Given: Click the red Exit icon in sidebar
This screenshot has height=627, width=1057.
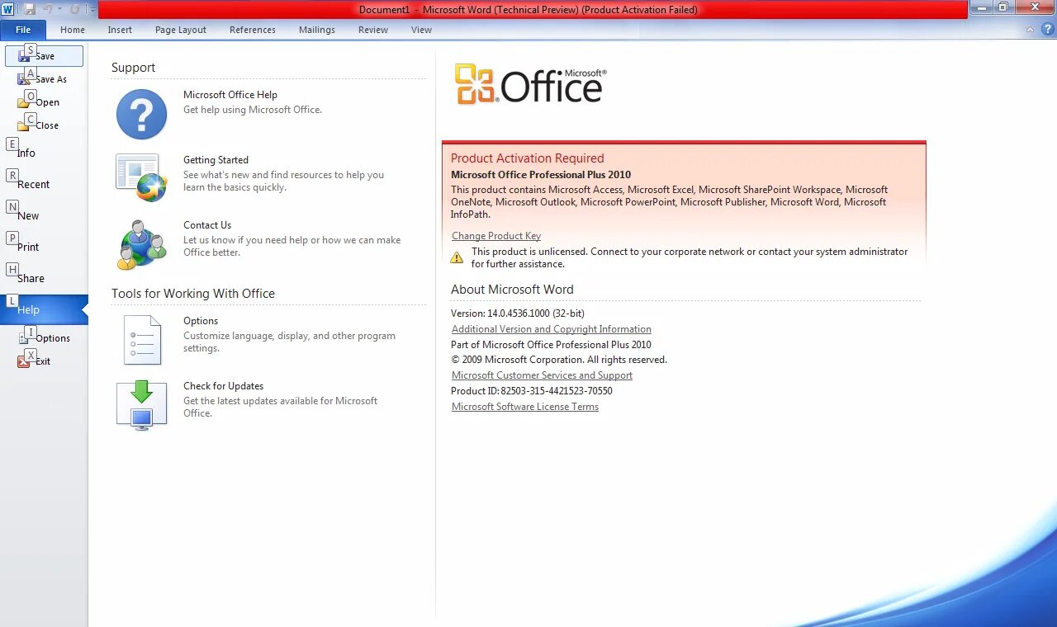Looking at the screenshot, I should 23,361.
